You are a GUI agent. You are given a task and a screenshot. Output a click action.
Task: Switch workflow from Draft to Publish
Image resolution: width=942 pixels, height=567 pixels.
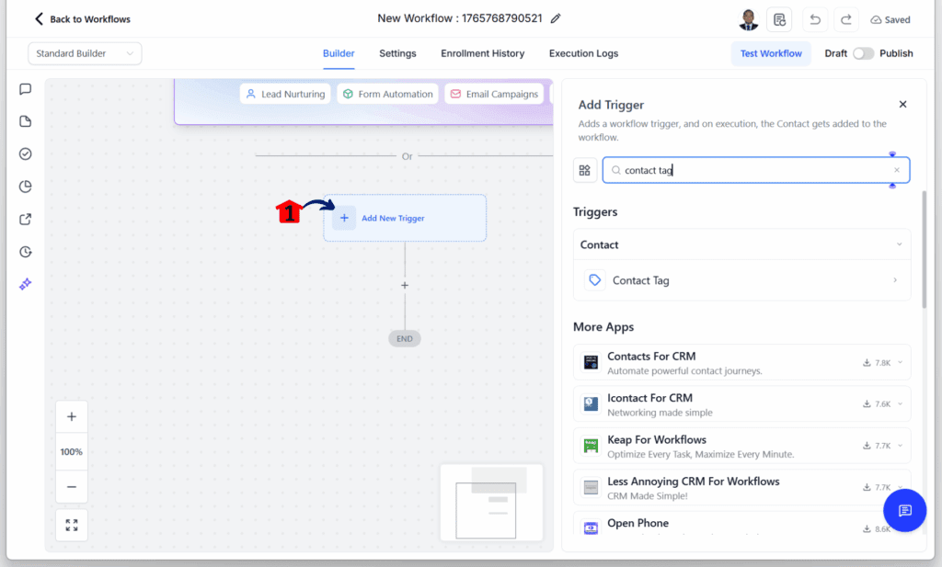tap(863, 53)
